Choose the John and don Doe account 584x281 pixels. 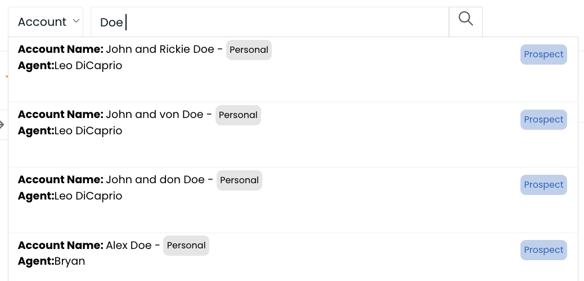pos(293,200)
